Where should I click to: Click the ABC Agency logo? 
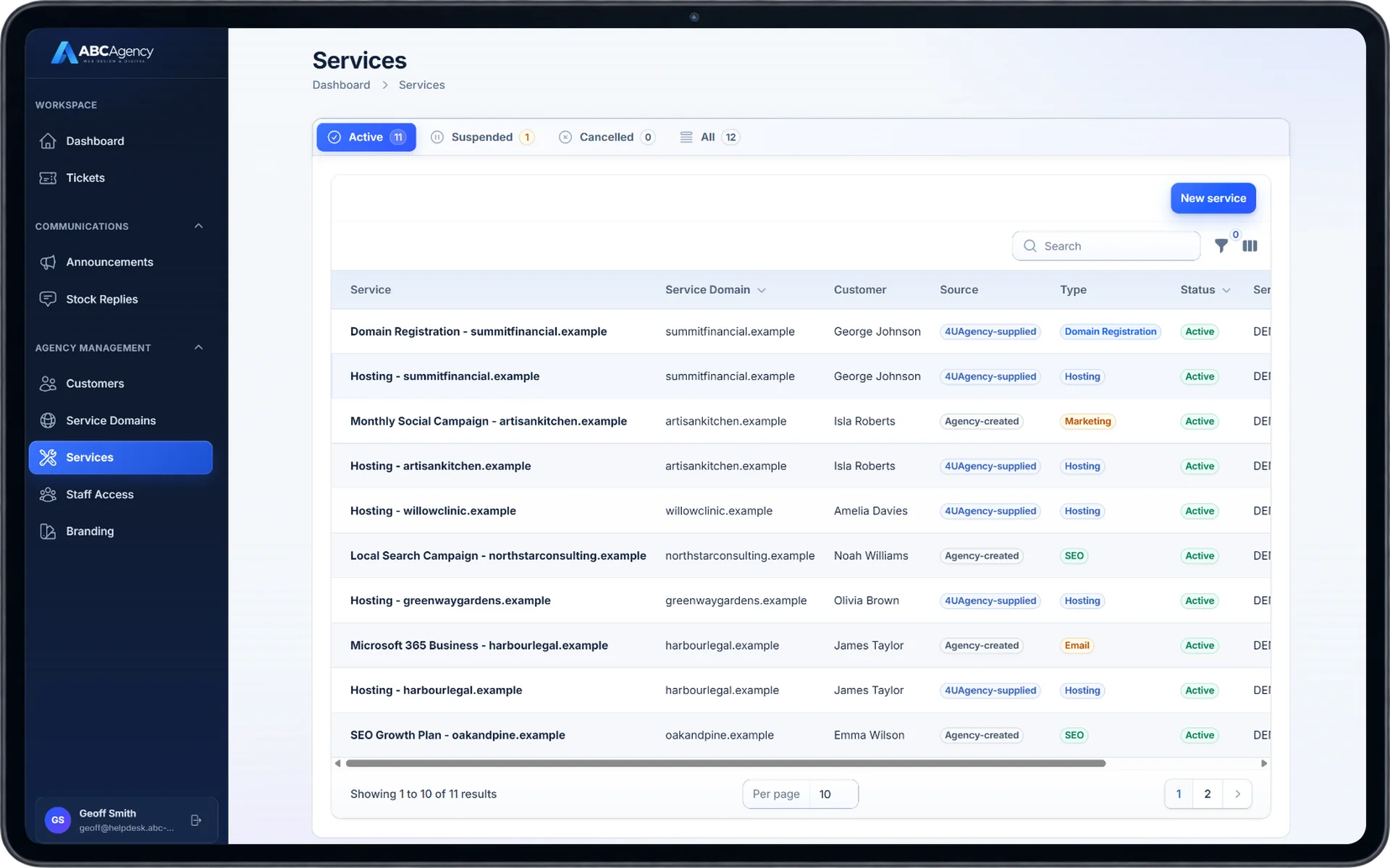[x=102, y=52]
